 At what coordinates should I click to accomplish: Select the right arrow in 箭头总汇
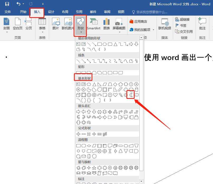pos(78,112)
